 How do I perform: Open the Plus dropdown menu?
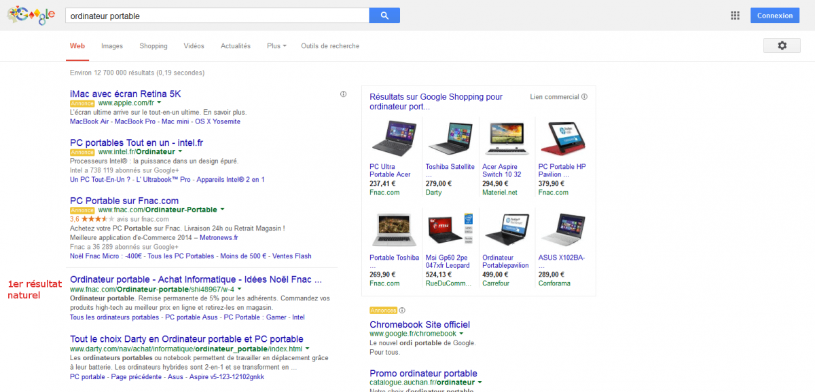[276, 46]
